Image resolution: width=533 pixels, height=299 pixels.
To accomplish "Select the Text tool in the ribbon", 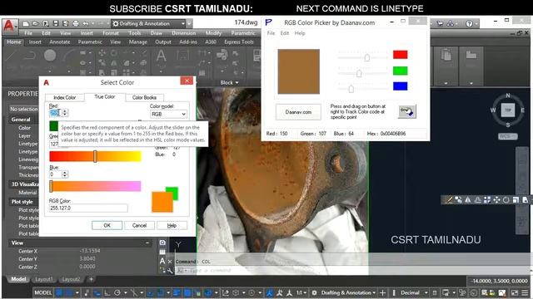I will tap(161, 56).
